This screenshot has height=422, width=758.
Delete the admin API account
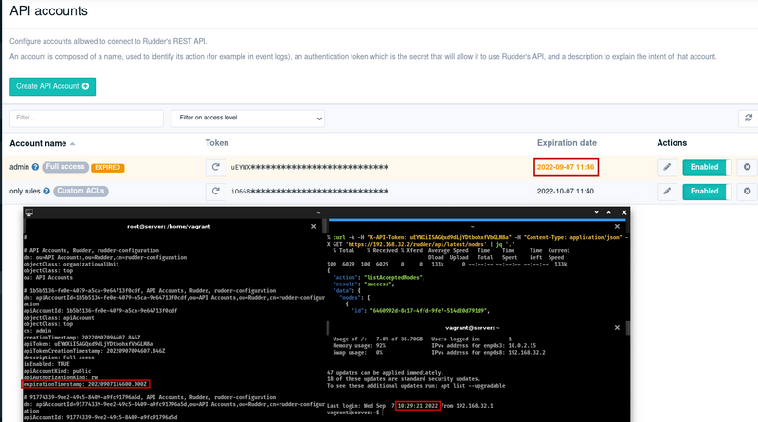(x=747, y=168)
